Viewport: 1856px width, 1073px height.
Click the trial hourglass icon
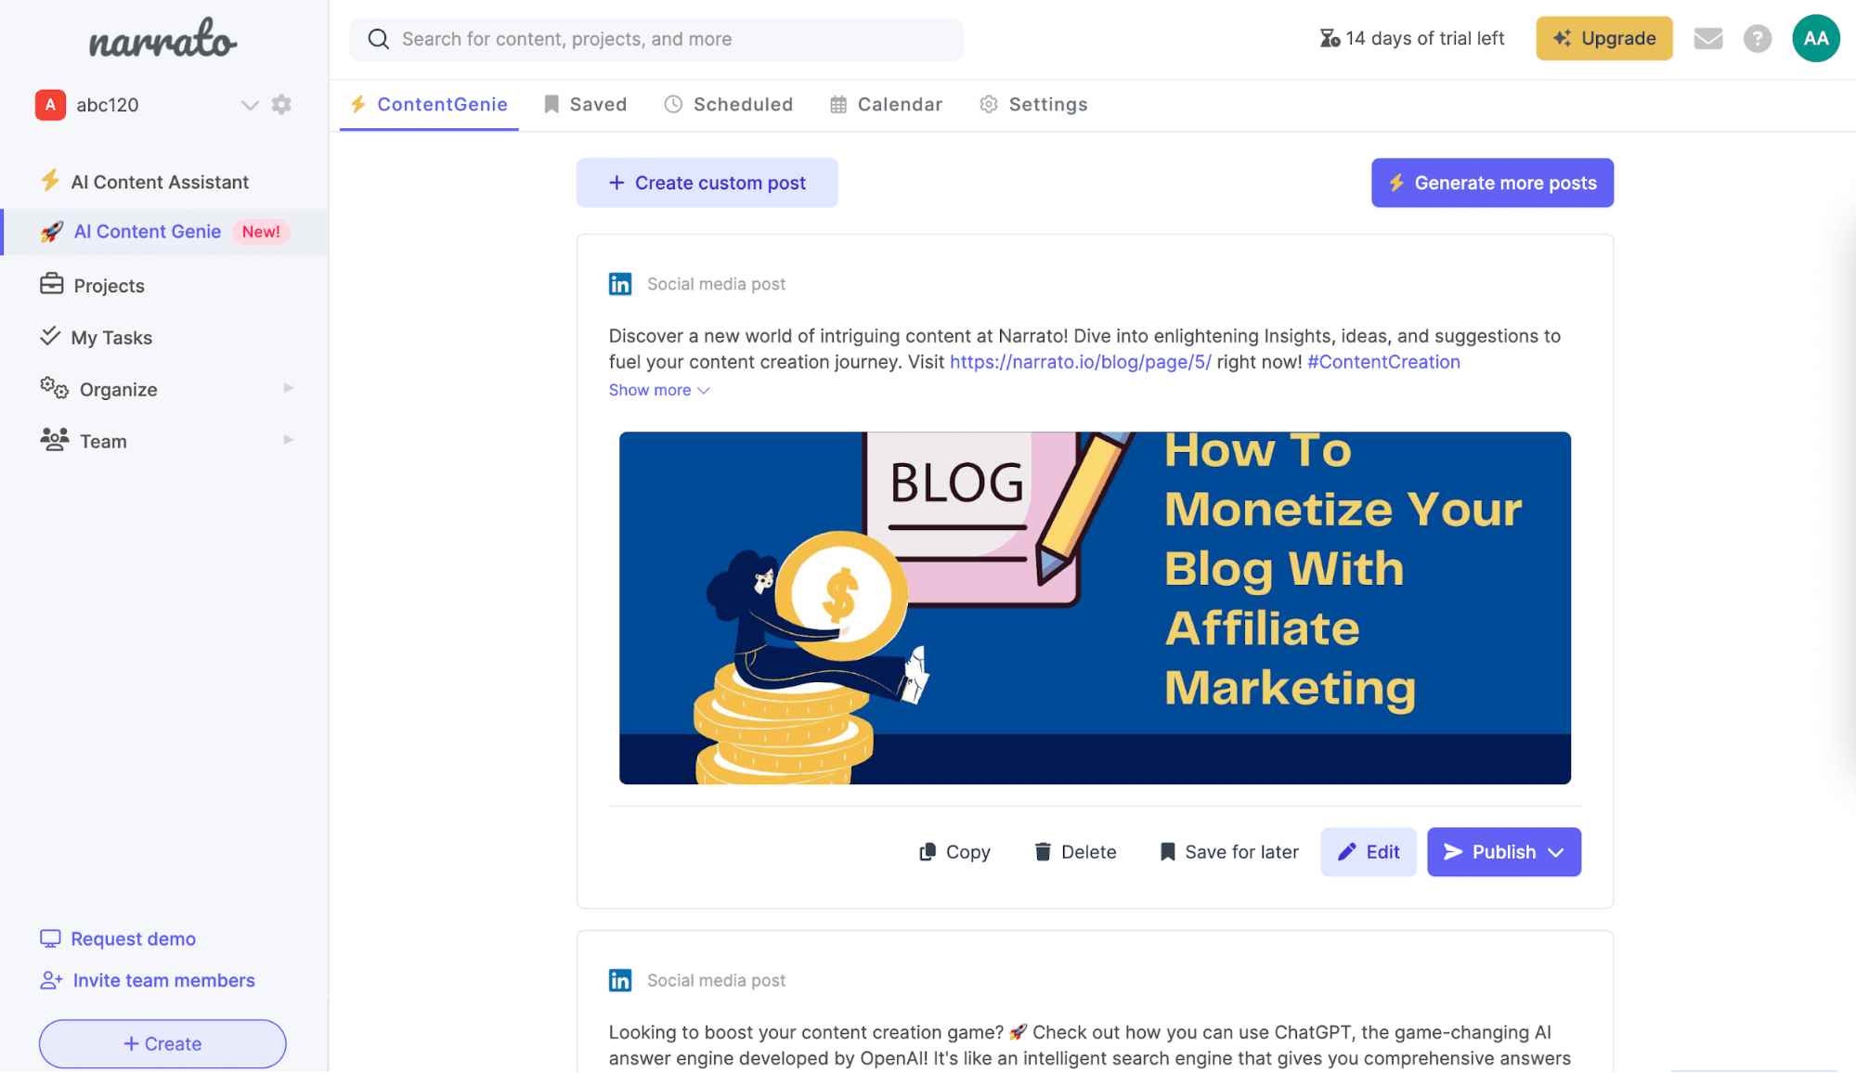[x=1330, y=38]
